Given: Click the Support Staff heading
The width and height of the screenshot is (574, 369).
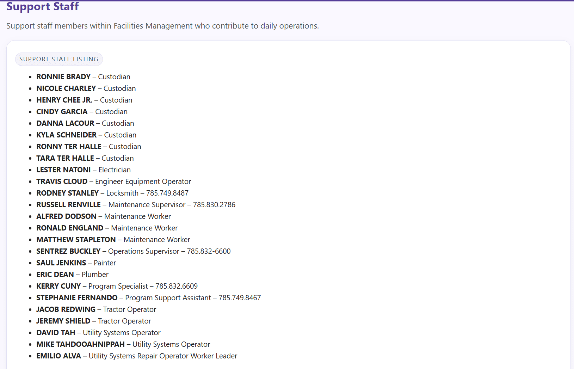Looking at the screenshot, I should click(42, 6).
